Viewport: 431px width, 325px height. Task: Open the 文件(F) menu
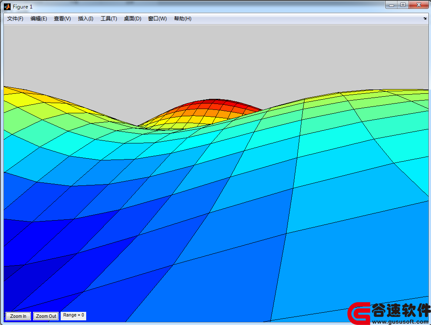[x=15, y=19]
